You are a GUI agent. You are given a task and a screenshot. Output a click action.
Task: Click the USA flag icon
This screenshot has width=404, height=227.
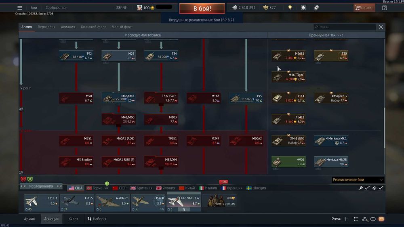(72, 188)
